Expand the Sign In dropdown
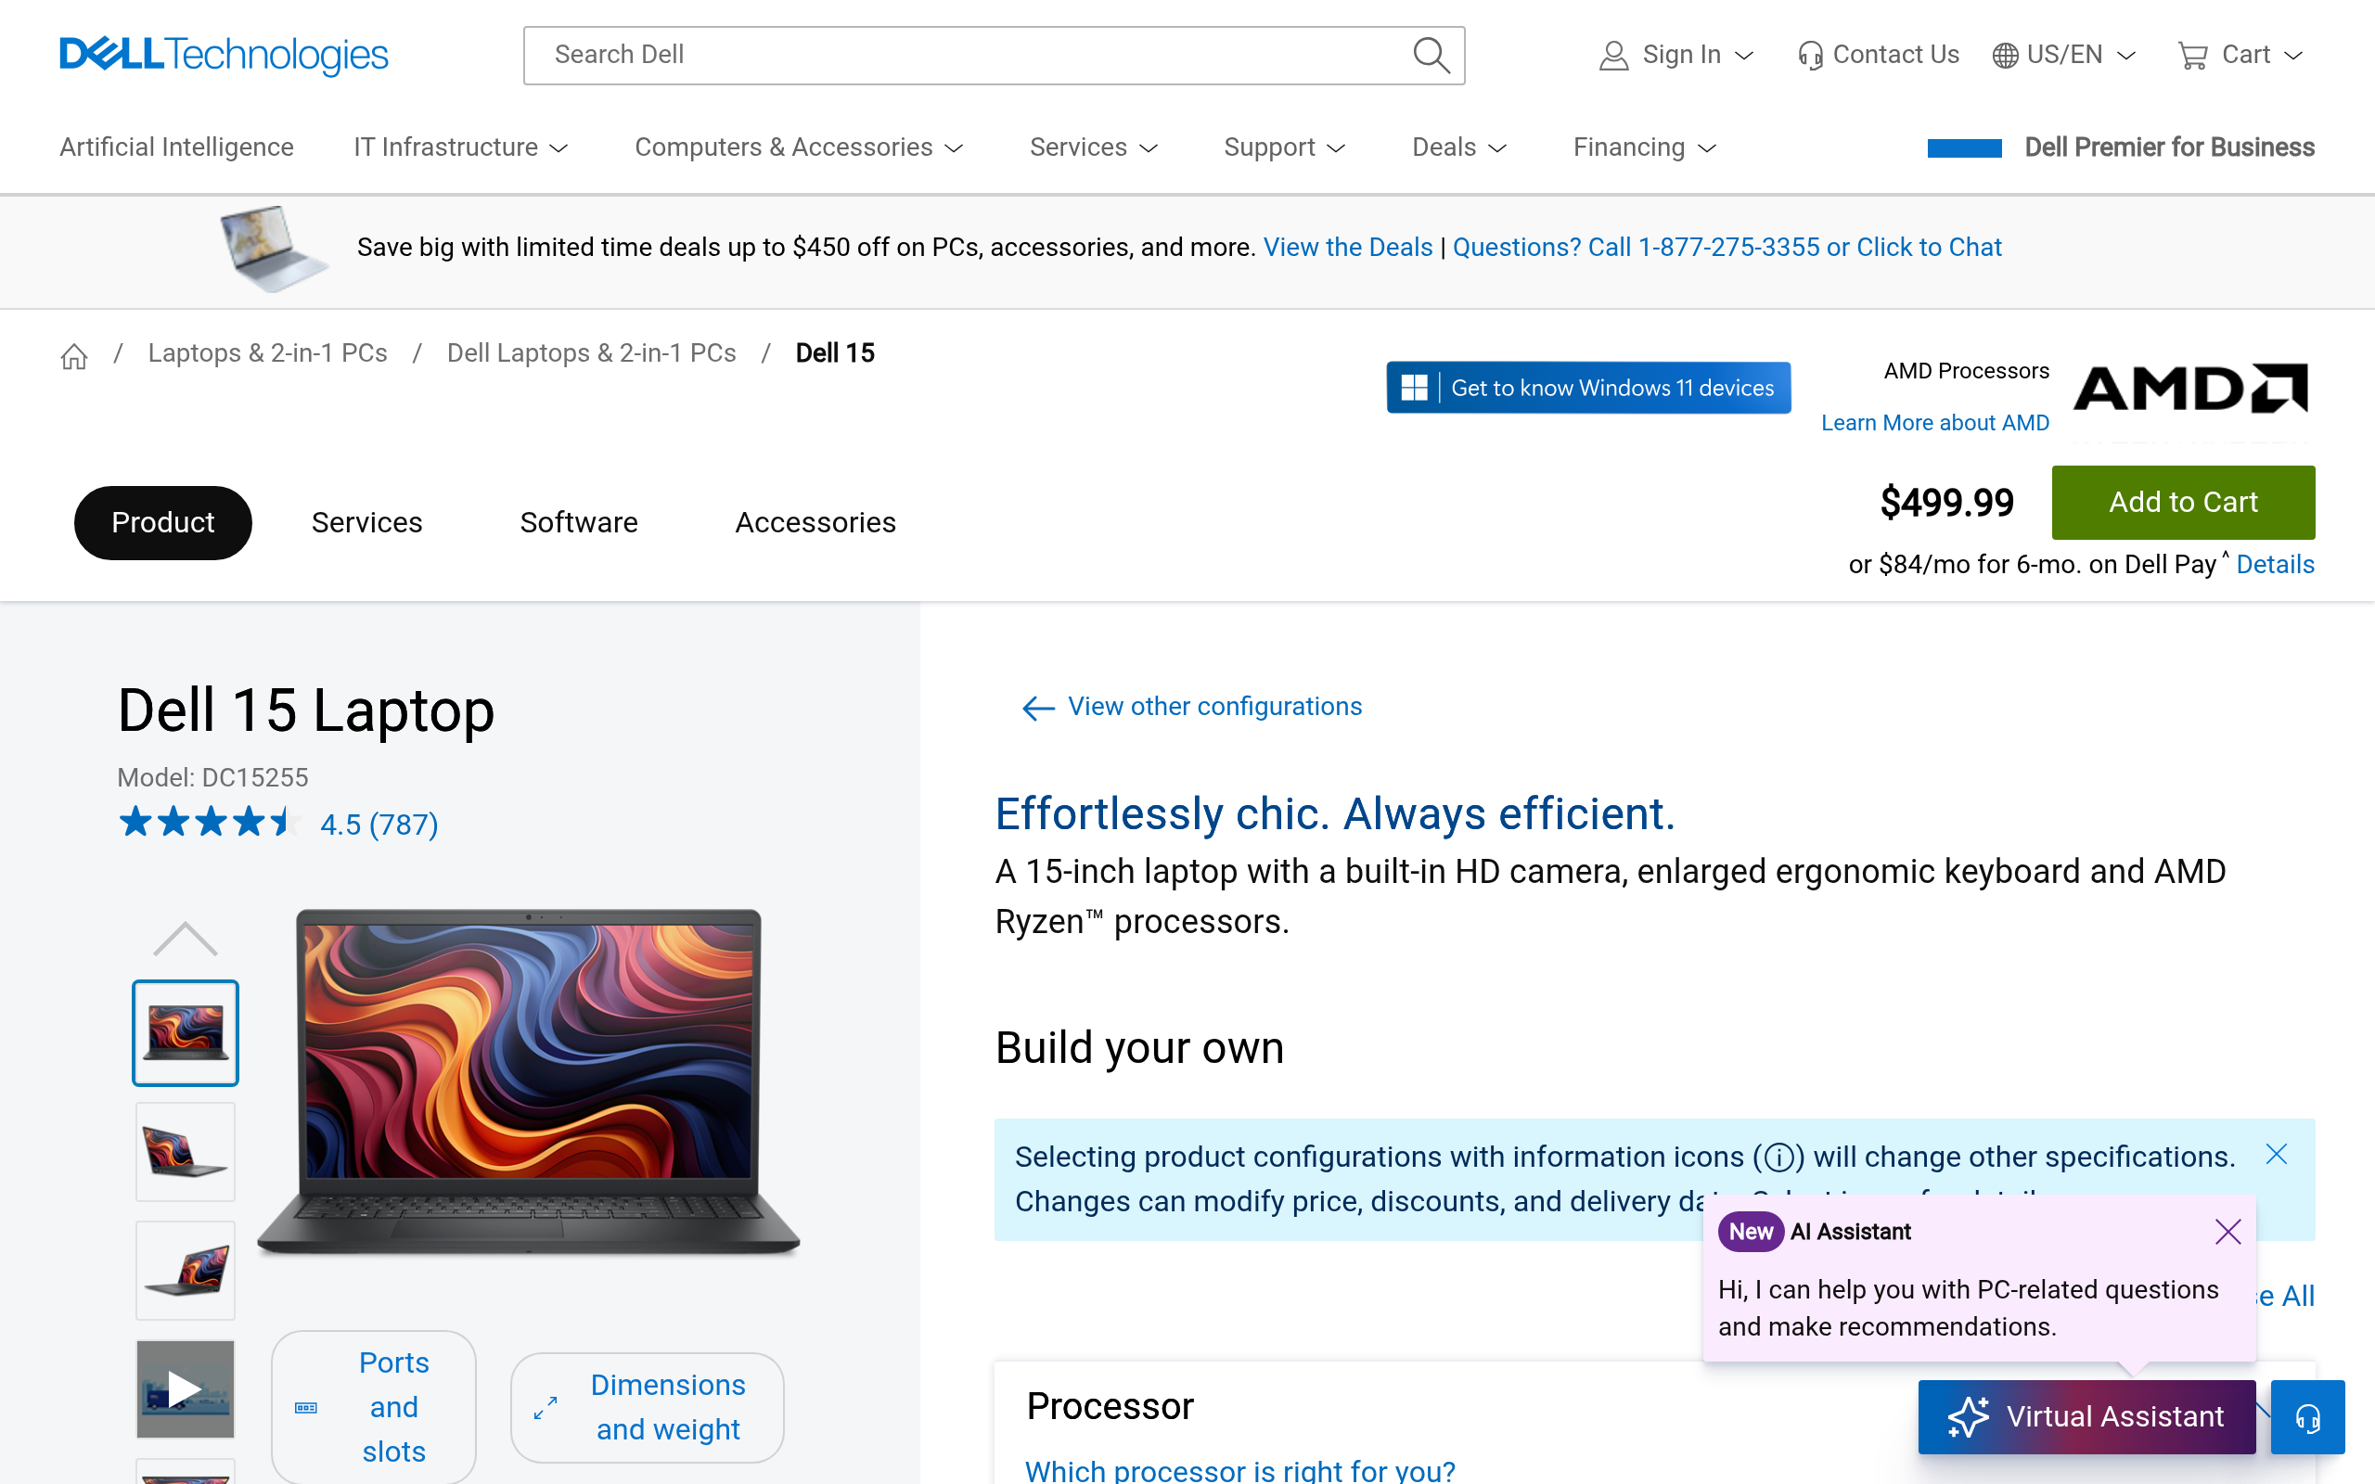This screenshot has height=1484, width=2375. [1678, 55]
